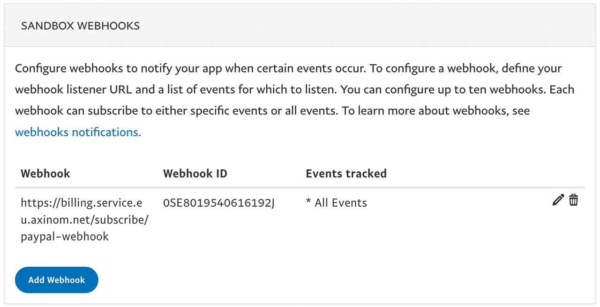The width and height of the screenshot is (600, 307).
Task: Click the SANDBOX WEBHOOKS section title
Action: [x=80, y=26]
